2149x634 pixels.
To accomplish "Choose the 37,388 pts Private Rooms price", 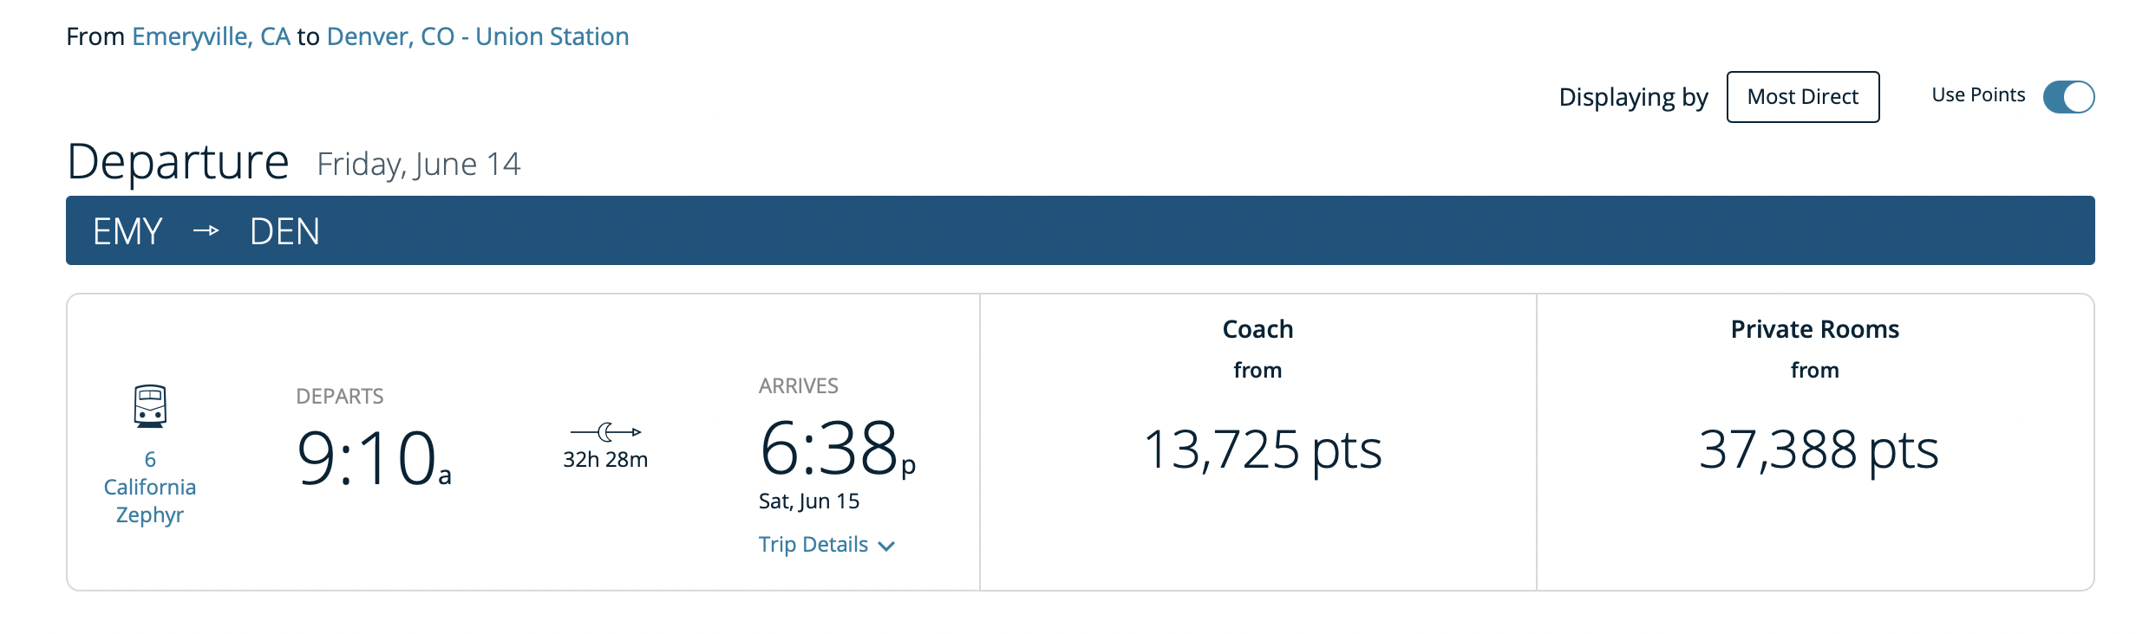I will point(1819,450).
